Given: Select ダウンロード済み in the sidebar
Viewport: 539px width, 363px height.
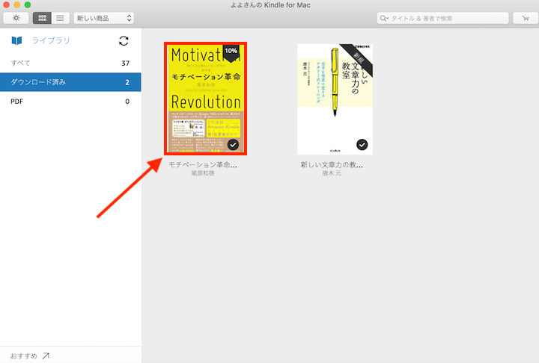Looking at the screenshot, I should tap(70, 82).
